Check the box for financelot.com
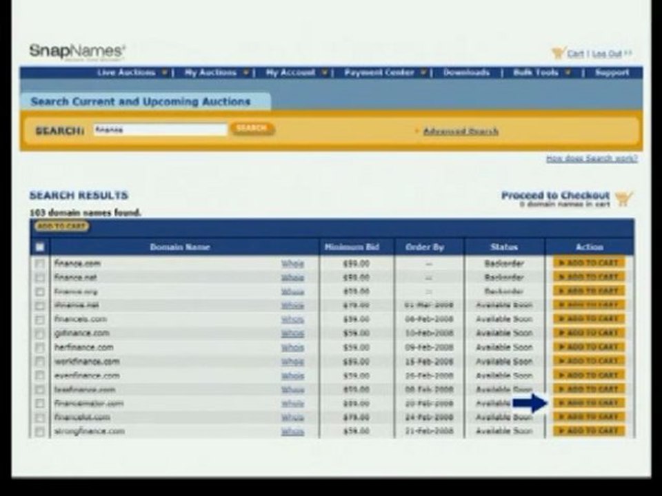The width and height of the screenshot is (662, 496). [40, 417]
